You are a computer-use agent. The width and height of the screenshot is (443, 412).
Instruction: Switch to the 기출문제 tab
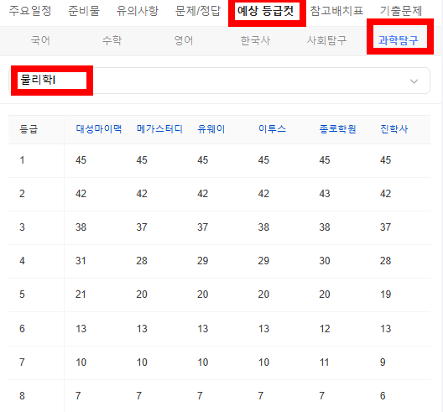coord(401,11)
